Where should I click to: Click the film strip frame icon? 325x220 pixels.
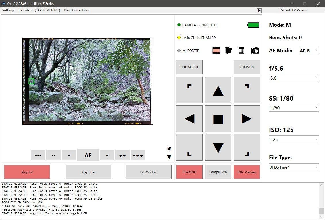(x=216, y=50)
